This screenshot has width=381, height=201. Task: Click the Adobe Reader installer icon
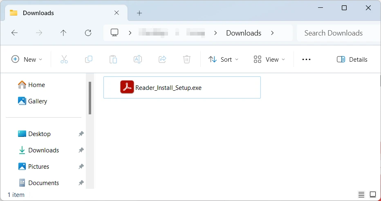point(127,87)
